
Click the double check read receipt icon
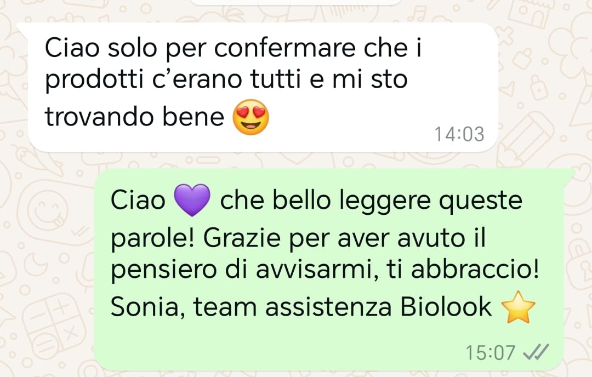[536, 352]
